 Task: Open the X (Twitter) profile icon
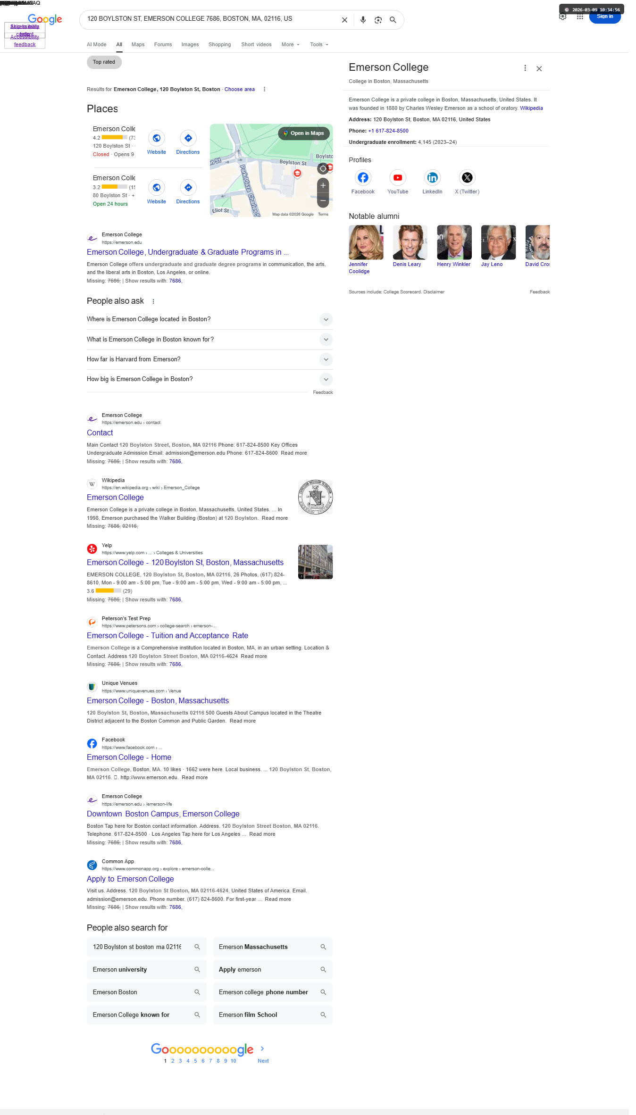(467, 178)
